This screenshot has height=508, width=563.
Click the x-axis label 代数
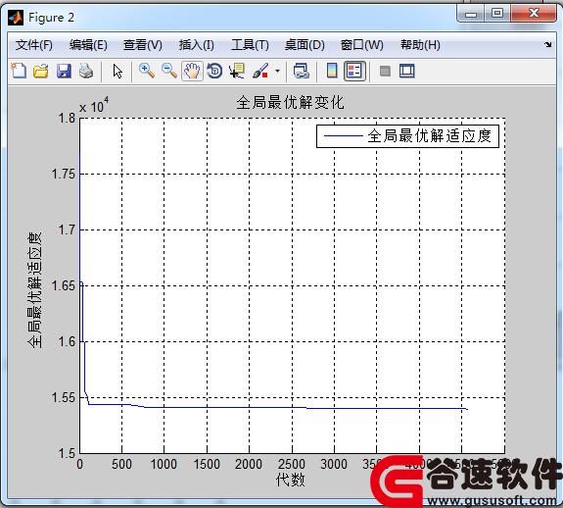pos(290,480)
